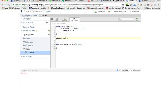Click the Facebook logo by username
Viewport: 161px width, 90px height.
click(21, 11)
